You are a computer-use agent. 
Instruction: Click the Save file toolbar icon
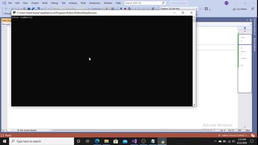(29, 8)
